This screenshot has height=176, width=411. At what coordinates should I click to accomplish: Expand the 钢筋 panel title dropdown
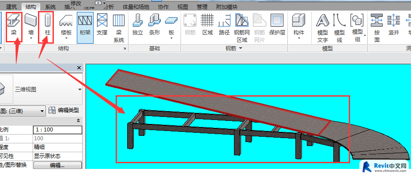tap(240, 49)
